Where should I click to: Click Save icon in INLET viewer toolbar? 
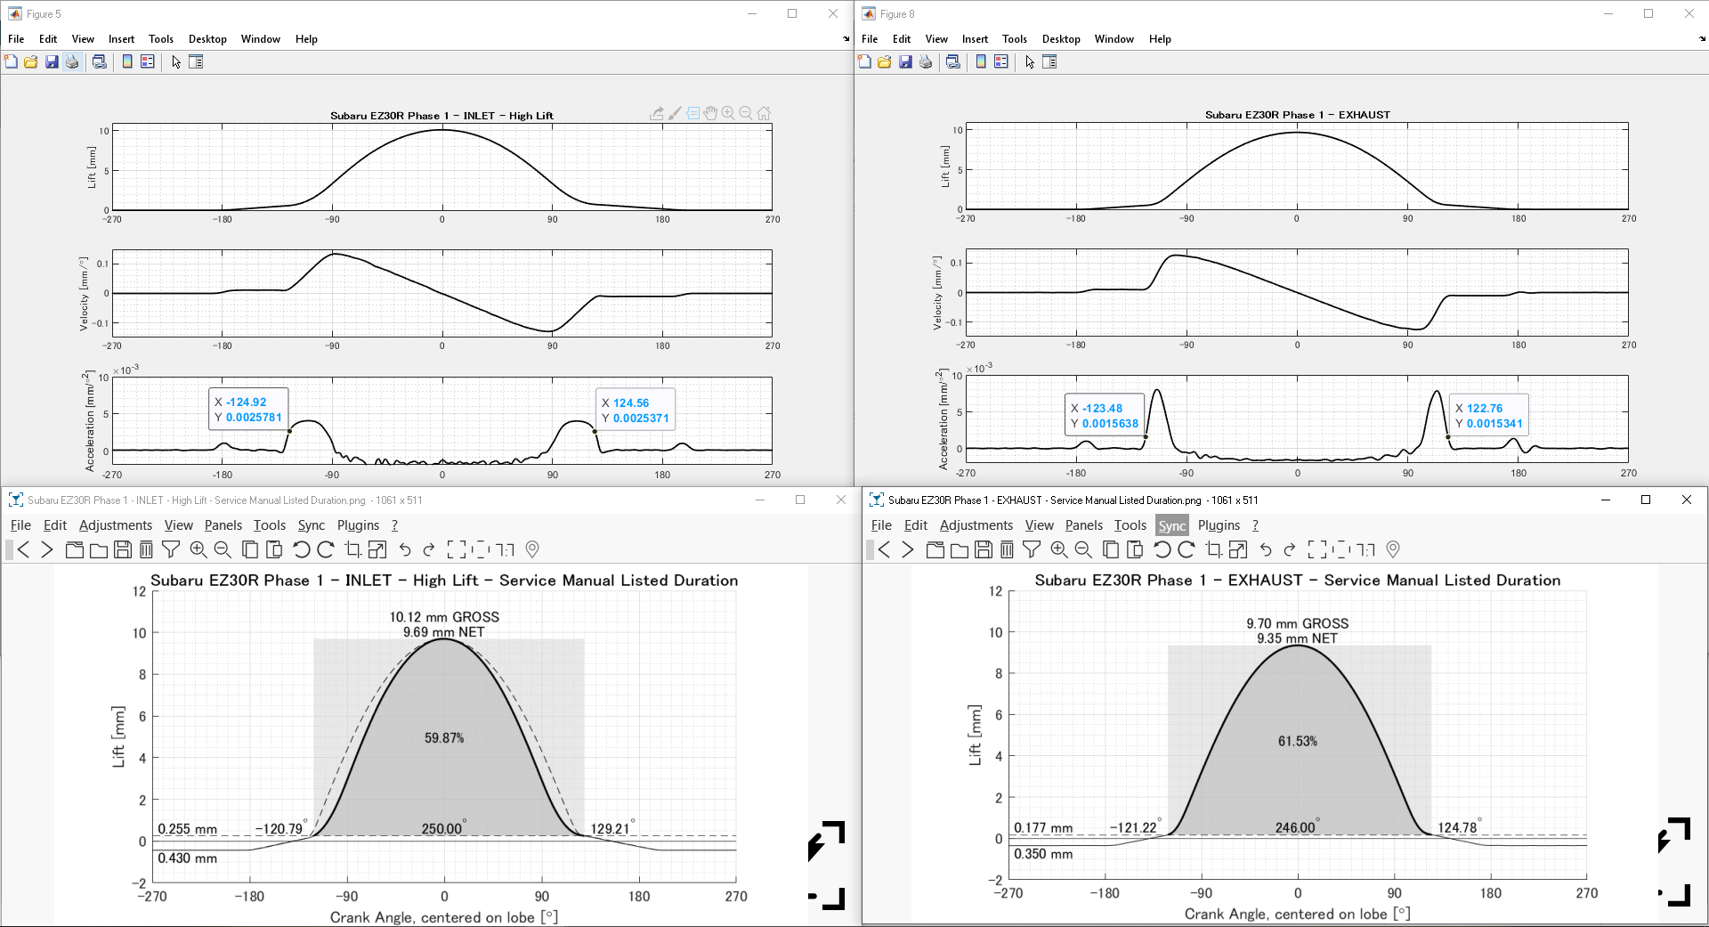click(123, 549)
